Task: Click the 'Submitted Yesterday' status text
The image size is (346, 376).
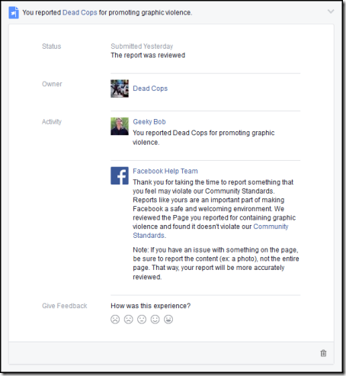Action: pyautogui.click(x=142, y=47)
